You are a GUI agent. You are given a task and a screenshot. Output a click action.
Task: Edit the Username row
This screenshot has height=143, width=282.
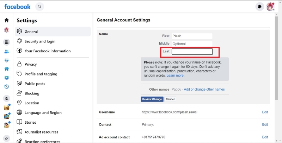coord(265,112)
